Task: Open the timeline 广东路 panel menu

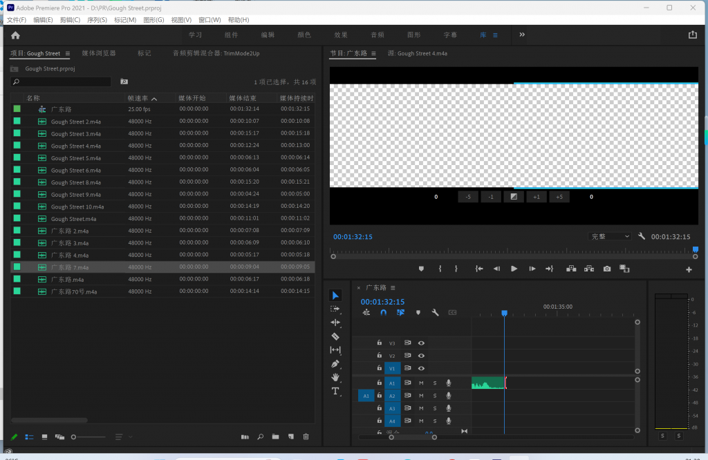Action: coord(393,288)
